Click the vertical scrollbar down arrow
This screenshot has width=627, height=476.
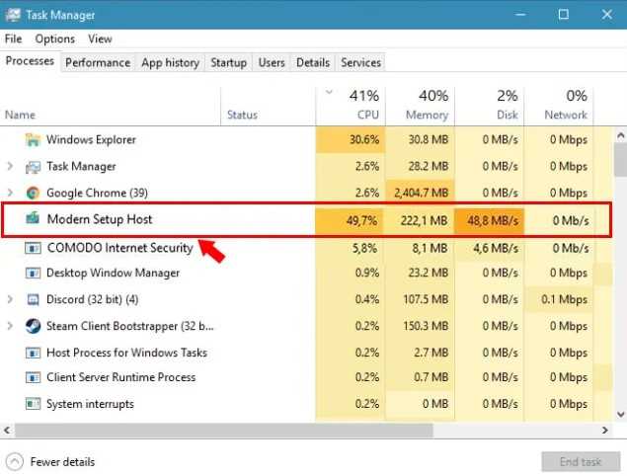coord(621,415)
